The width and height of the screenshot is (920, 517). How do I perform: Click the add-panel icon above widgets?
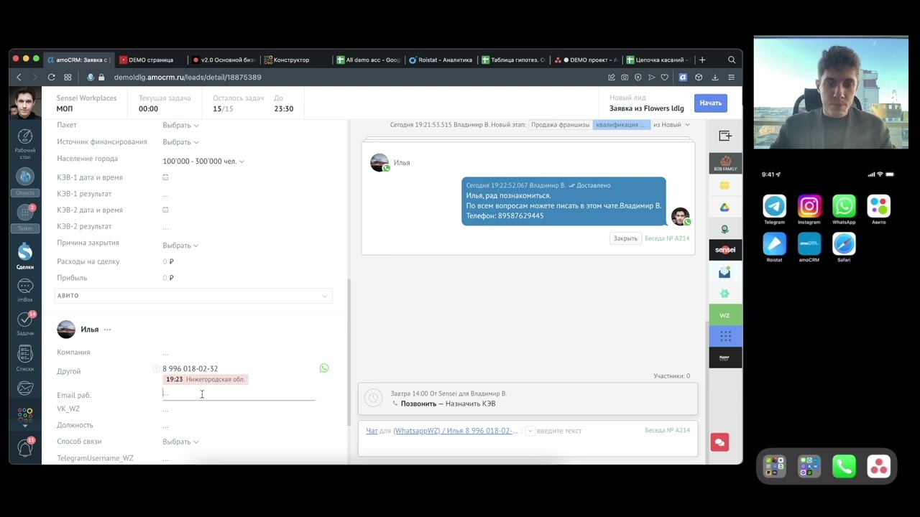coord(725,136)
